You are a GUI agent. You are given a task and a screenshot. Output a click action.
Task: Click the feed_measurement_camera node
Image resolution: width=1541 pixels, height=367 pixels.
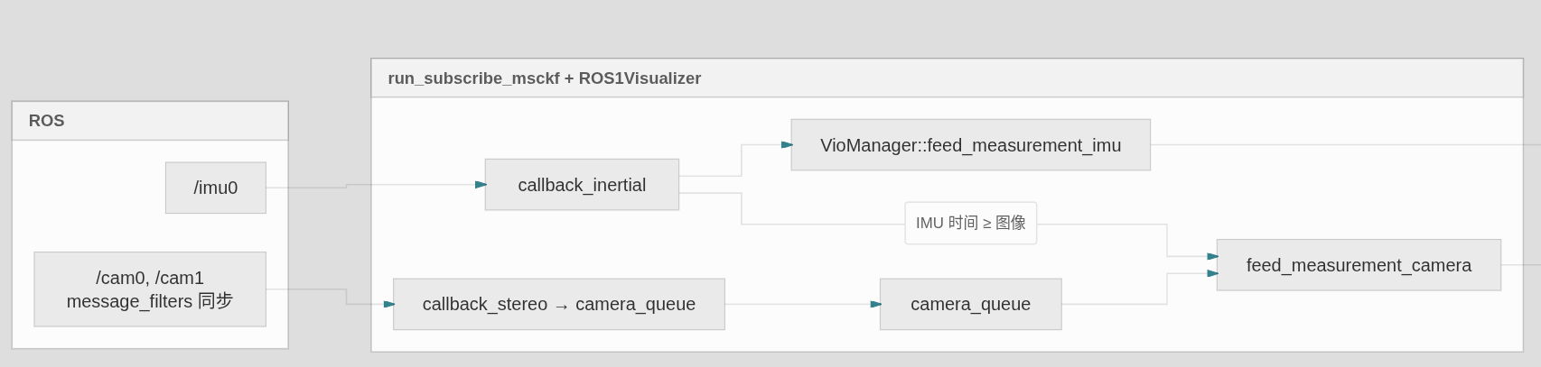[x=1359, y=265]
